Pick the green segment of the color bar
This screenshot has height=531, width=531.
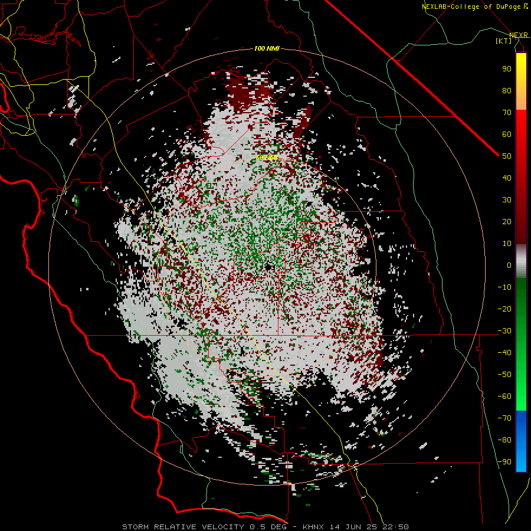tap(521, 344)
